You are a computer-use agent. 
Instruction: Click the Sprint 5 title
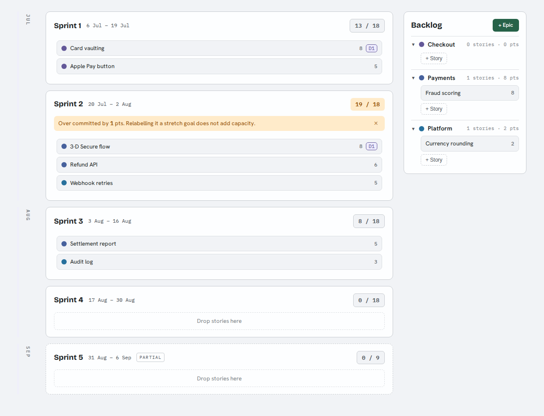[x=68, y=358]
